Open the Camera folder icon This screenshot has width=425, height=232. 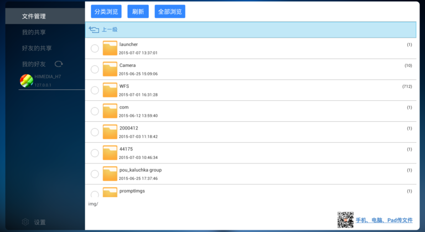tap(110, 69)
